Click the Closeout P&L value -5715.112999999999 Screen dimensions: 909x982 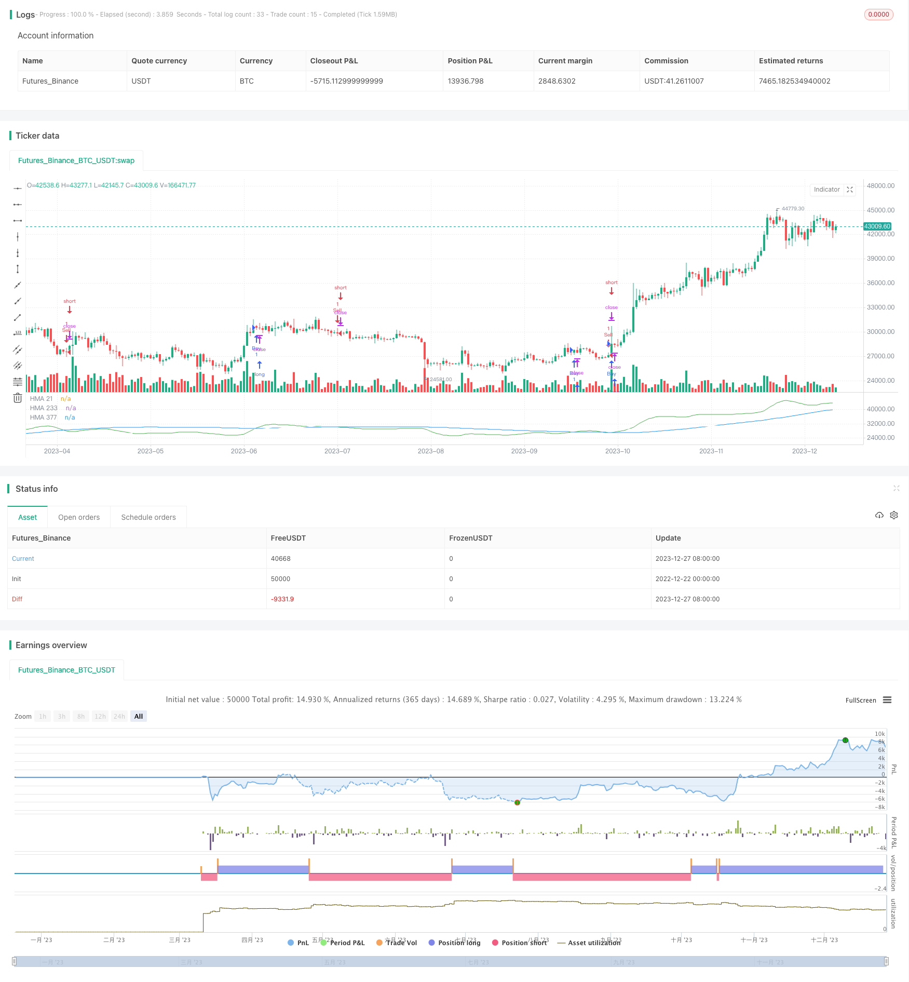346,81
